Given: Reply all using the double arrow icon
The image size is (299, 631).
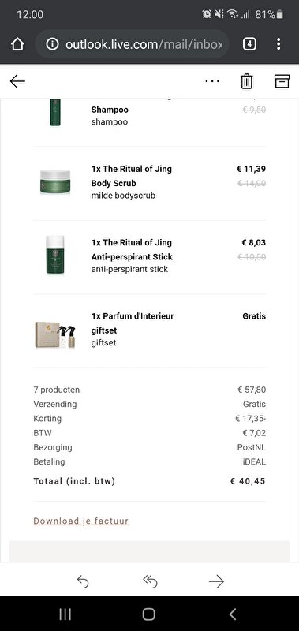Looking at the screenshot, I should pyautogui.click(x=150, y=581).
